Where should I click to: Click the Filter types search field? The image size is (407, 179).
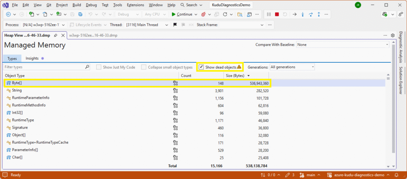point(47,67)
